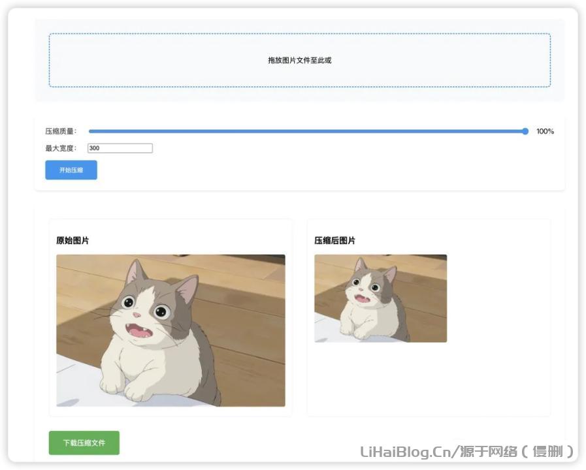Image resolution: width=586 pixels, height=470 pixels.
Task: Click the 原始图片 heading
Action: [x=73, y=240]
